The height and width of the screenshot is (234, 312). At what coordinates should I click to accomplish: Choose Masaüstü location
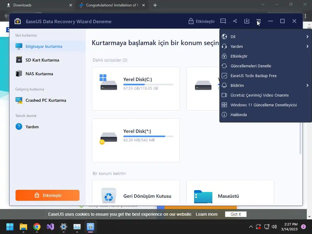point(230,193)
